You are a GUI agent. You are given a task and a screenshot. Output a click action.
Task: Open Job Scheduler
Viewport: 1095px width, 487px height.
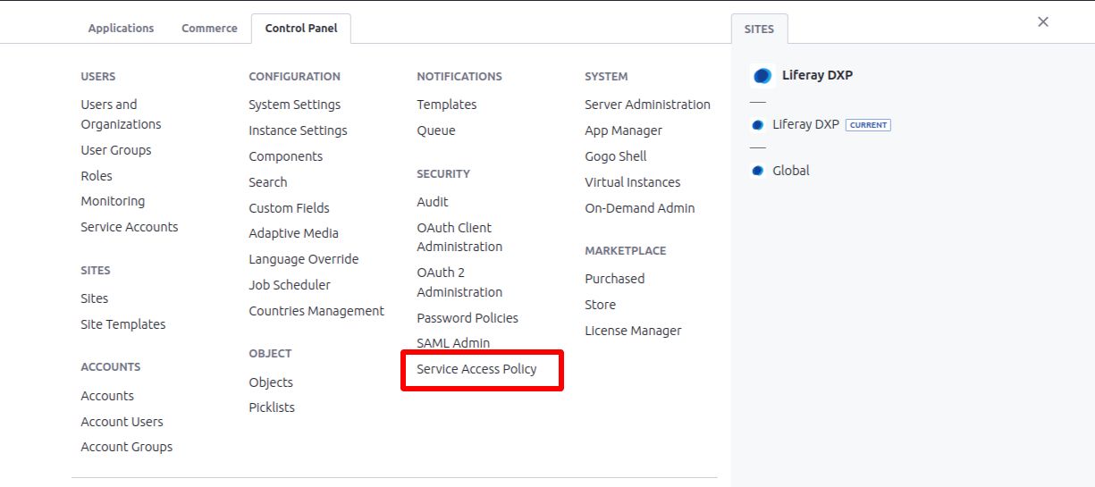pyautogui.click(x=290, y=285)
